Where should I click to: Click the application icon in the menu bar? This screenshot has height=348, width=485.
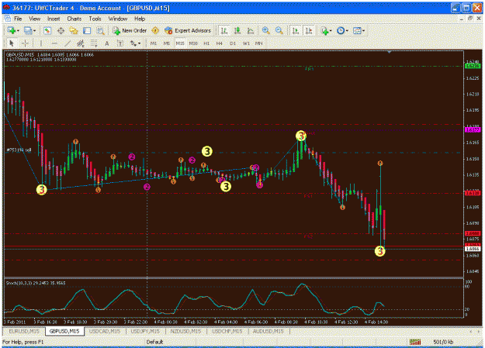[8, 19]
